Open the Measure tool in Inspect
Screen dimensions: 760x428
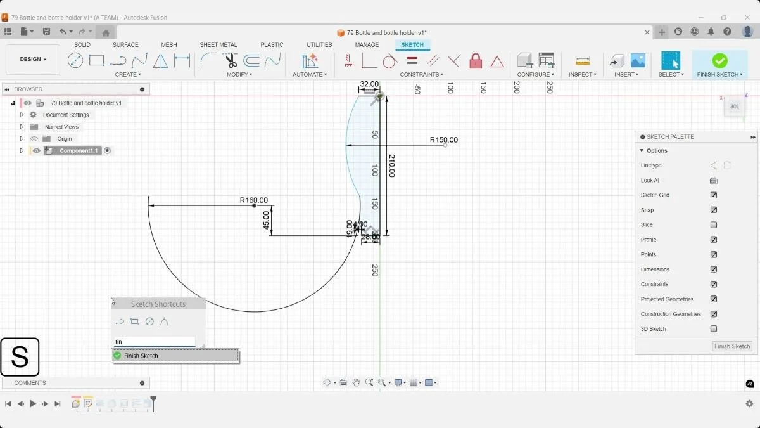coord(583,61)
